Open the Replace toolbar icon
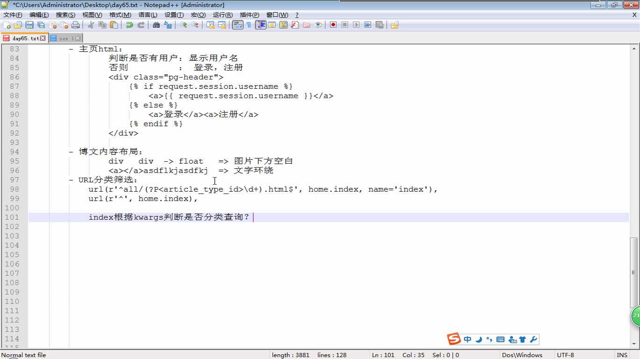 pyautogui.click(x=168, y=25)
